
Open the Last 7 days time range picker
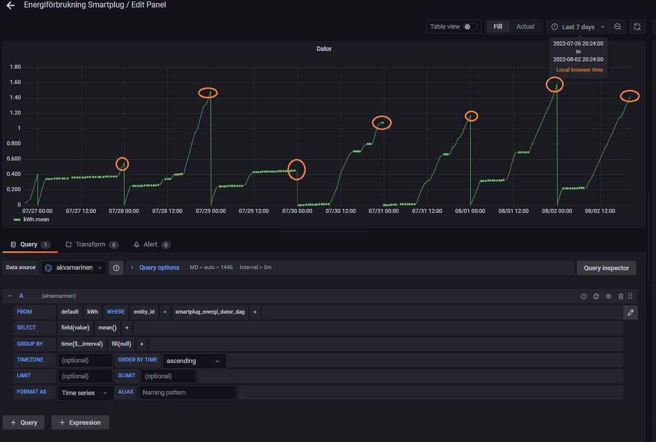(577, 27)
